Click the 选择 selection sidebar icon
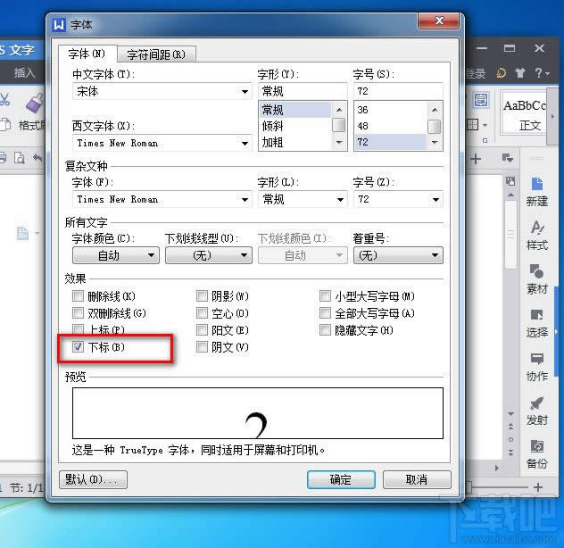The height and width of the screenshot is (548, 564). tap(537, 321)
